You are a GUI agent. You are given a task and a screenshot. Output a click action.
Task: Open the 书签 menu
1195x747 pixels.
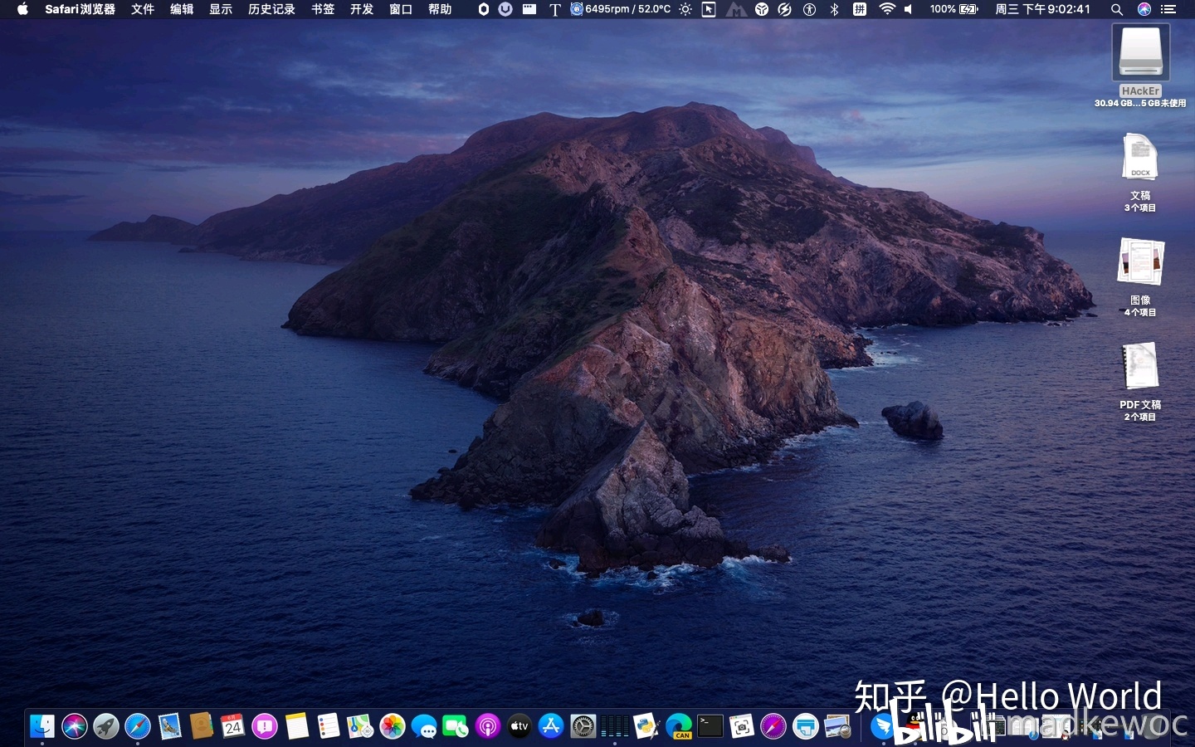[x=323, y=9]
